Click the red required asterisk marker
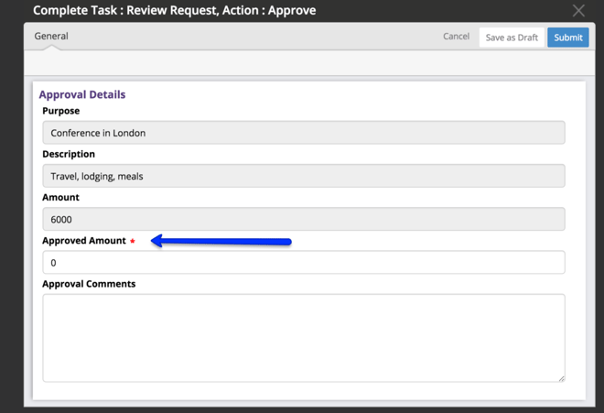 133,241
